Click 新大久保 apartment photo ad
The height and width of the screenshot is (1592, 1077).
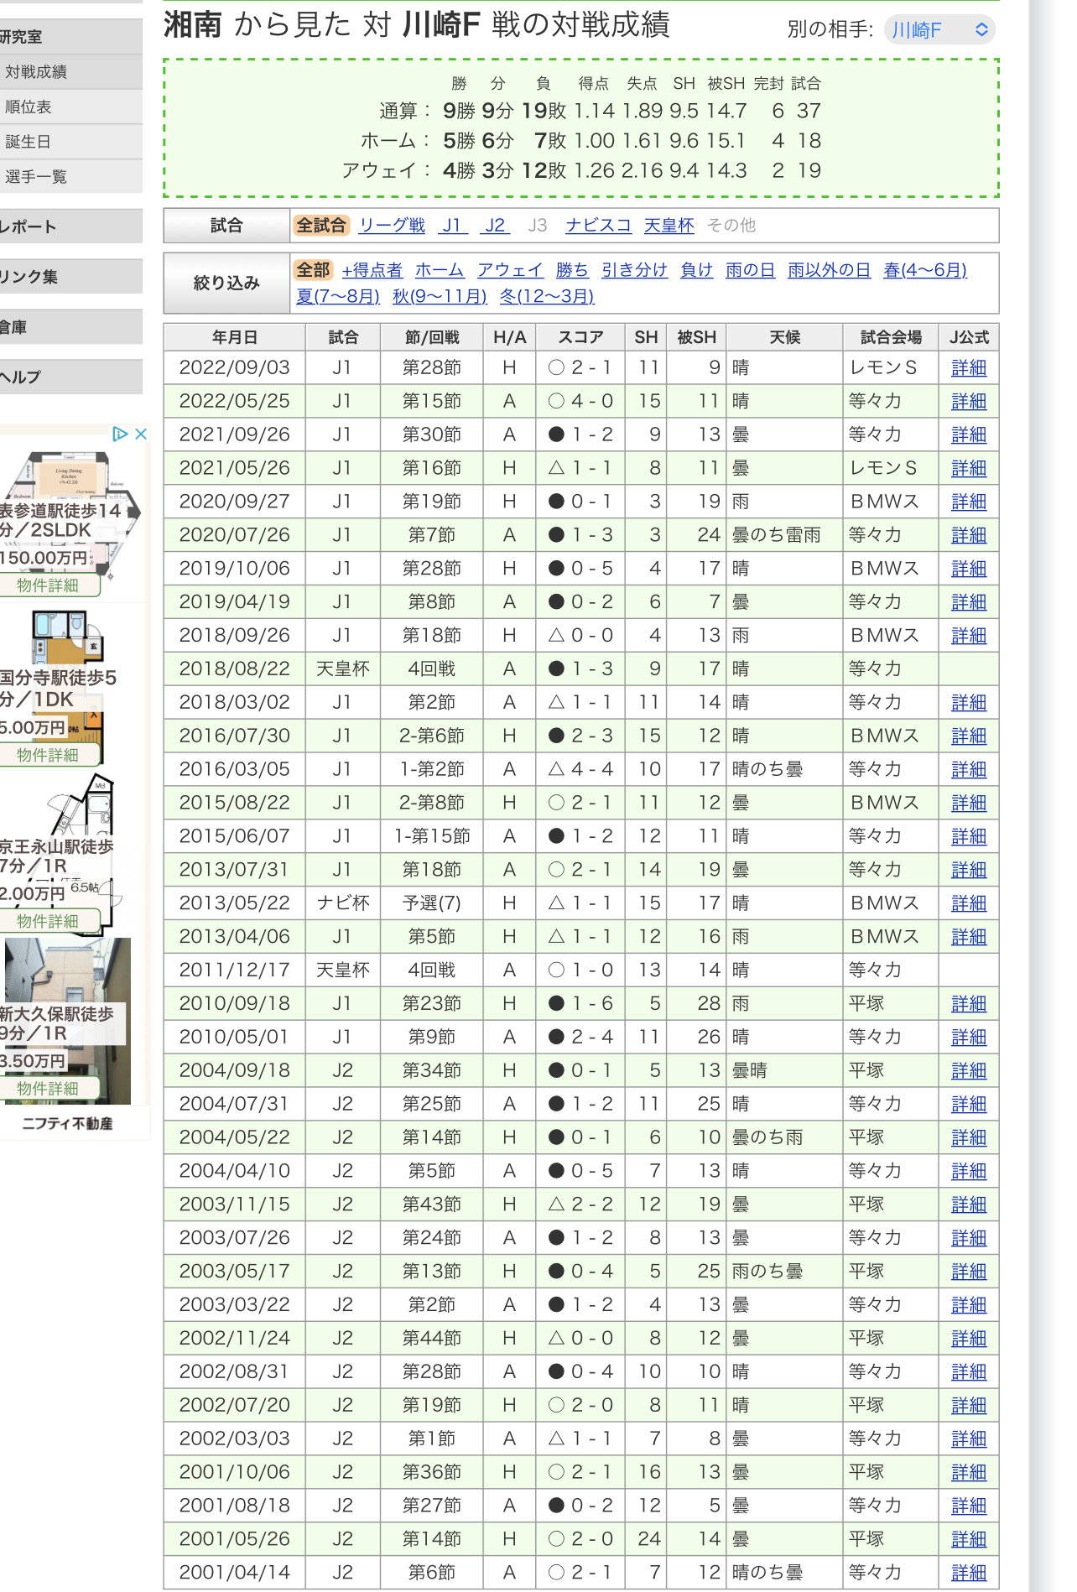[67, 973]
